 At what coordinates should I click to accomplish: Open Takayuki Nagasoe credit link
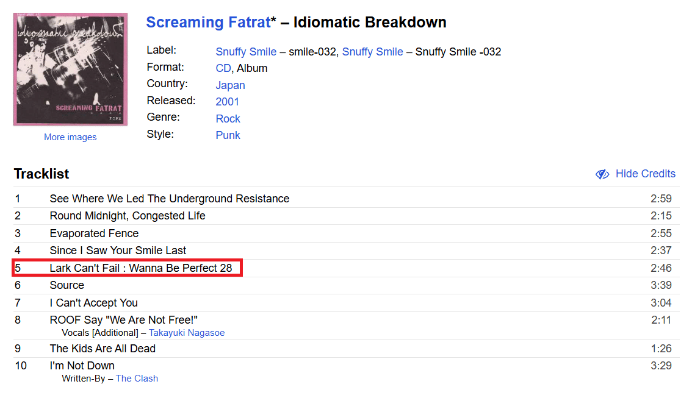(x=187, y=333)
